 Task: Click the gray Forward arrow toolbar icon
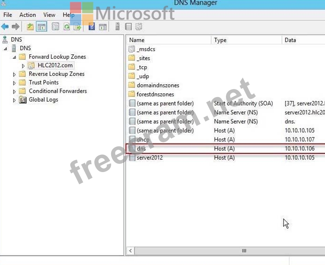(x=16, y=27)
